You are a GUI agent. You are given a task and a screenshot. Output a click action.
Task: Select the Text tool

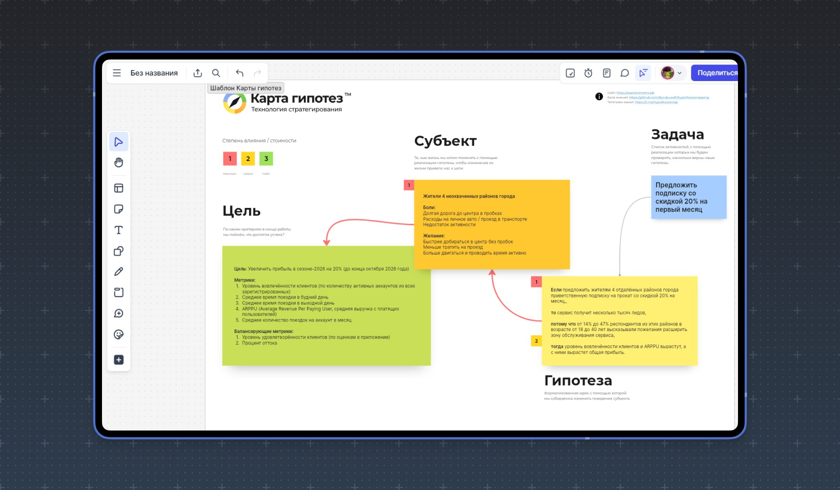118,230
